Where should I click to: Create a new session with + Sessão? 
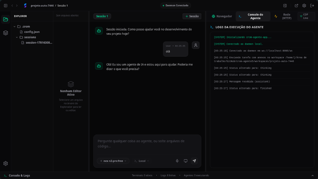click(x=192, y=16)
